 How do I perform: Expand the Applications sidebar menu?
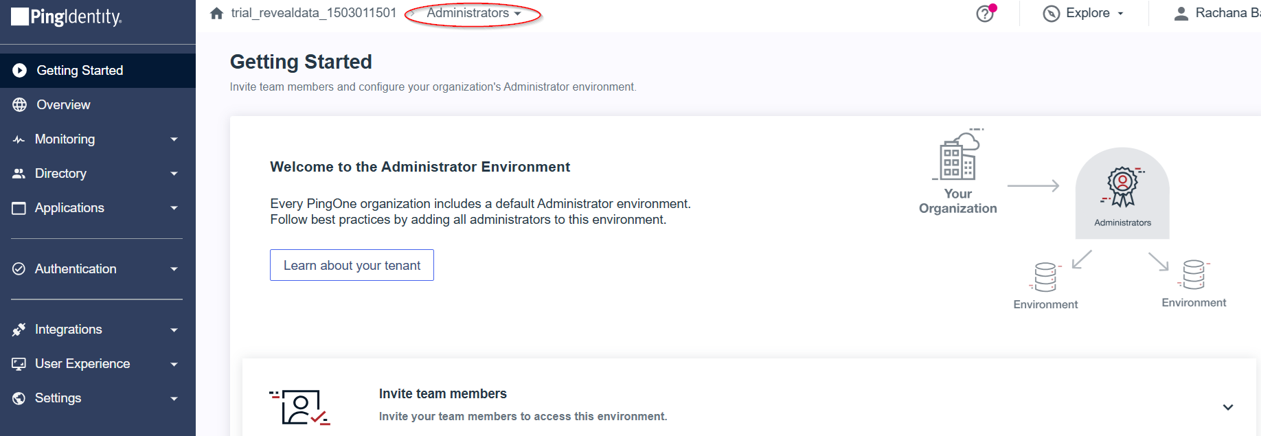pos(96,208)
